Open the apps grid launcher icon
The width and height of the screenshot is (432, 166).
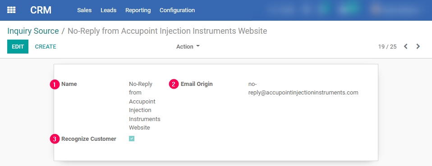pos(11,10)
